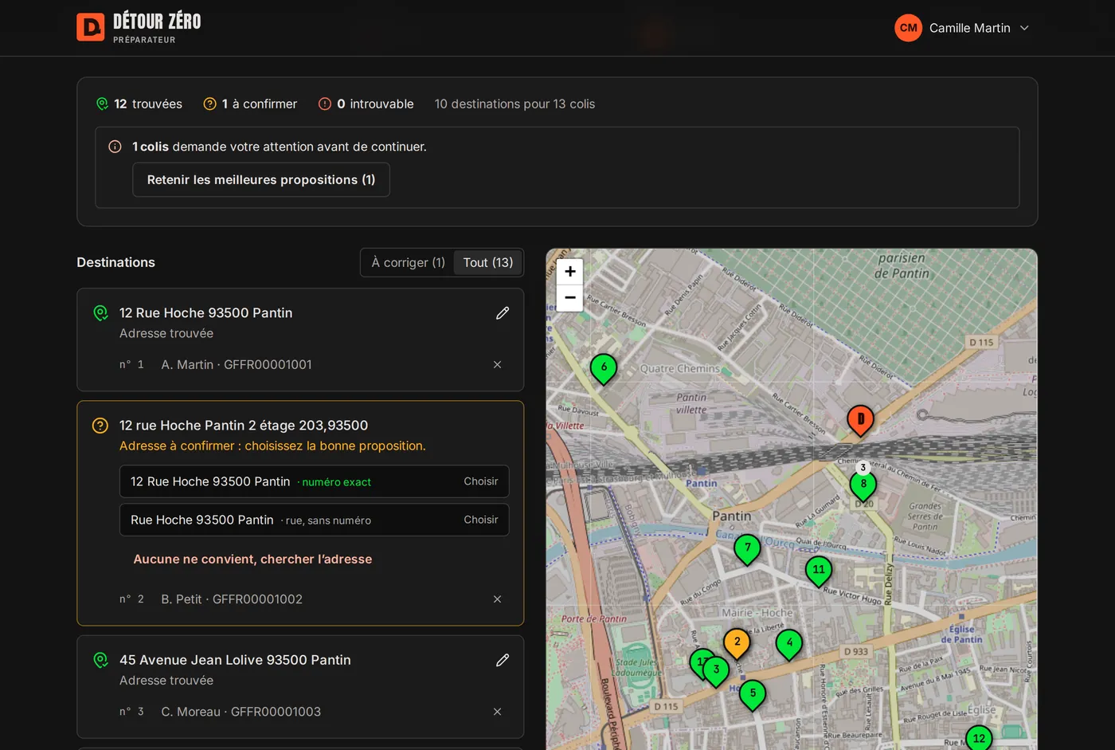This screenshot has width=1115, height=750.
Task: Select map marker number 7
Action: (747, 549)
